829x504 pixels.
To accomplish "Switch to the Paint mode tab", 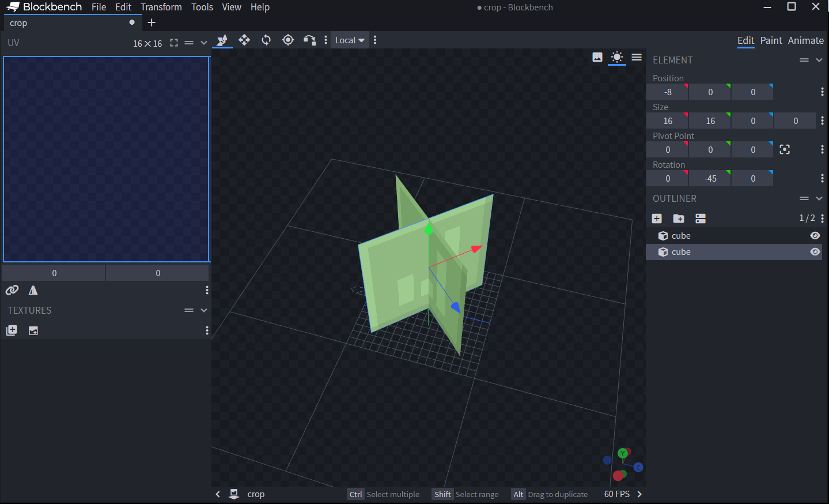I will tap(771, 40).
